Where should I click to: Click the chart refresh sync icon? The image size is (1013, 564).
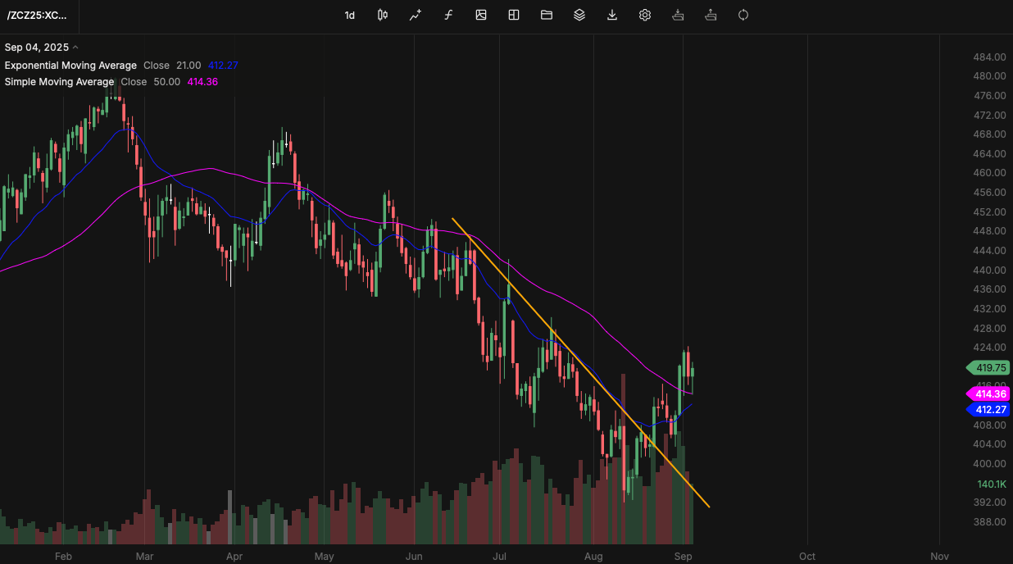743,15
